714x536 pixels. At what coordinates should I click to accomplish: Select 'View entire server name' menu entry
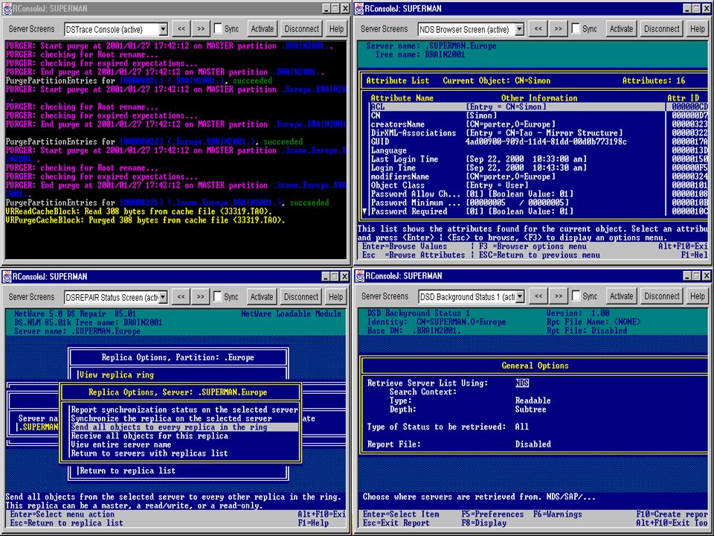coord(184,444)
